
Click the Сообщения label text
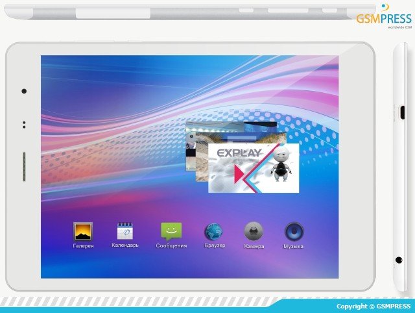point(171,245)
